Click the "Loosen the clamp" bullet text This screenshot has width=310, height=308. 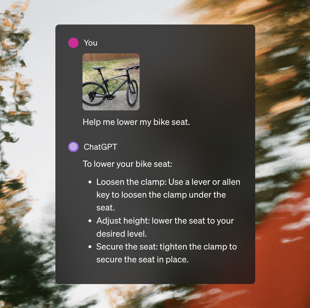pos(168,194)
